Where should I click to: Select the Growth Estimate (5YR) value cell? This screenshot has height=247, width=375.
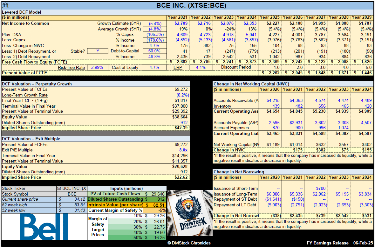(154, 23)
